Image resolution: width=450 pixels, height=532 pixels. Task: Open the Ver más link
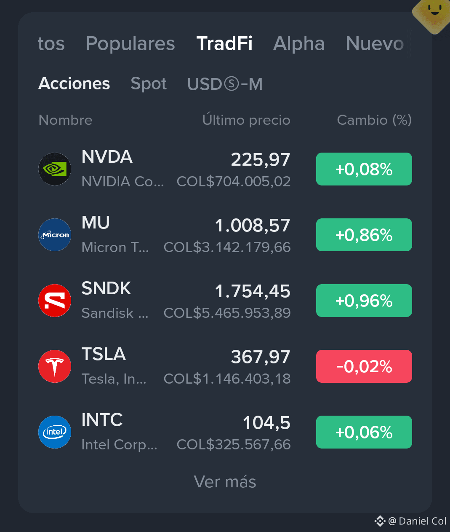(x=225, y=482)
